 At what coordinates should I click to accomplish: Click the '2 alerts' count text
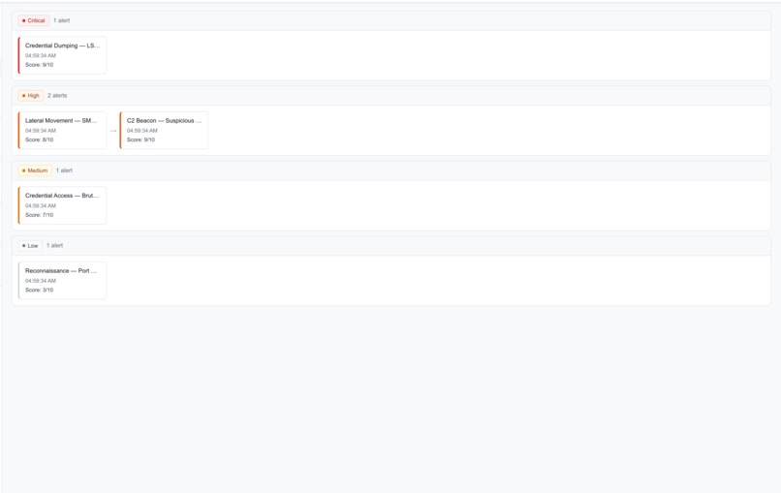tap(57, 96)
